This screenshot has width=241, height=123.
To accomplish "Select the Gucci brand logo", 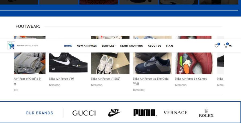I will [84, 113].
